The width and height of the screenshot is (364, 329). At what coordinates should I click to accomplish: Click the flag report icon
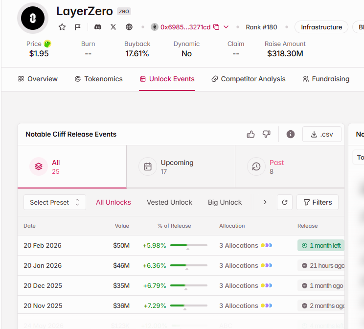coord(78,27)
